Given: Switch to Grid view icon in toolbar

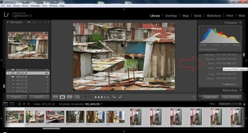Looking at the screenshot, I should tap(55, 97).
